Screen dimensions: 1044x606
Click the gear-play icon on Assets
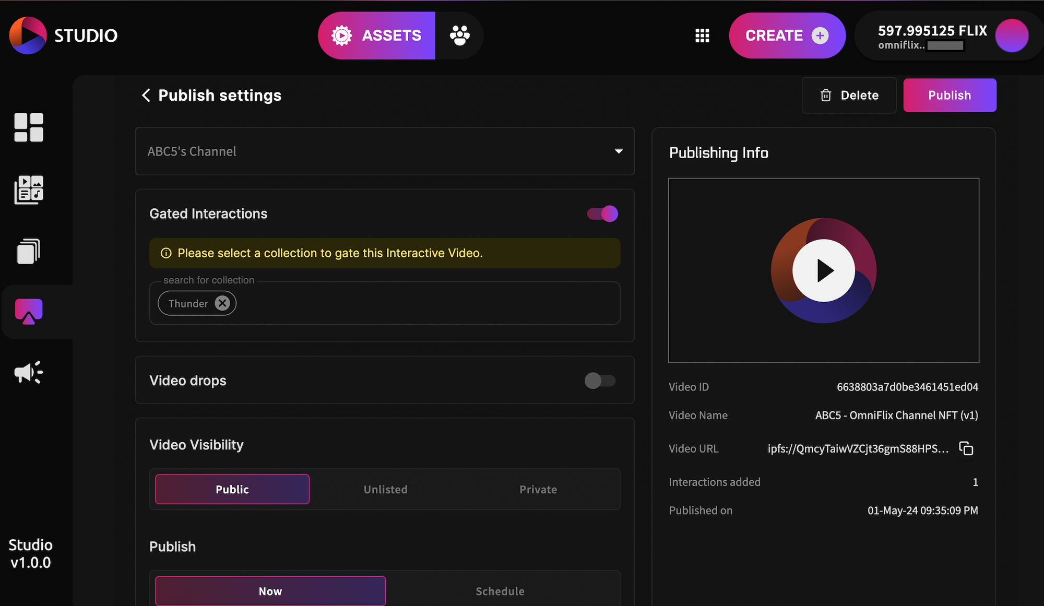tap(342, 35)
